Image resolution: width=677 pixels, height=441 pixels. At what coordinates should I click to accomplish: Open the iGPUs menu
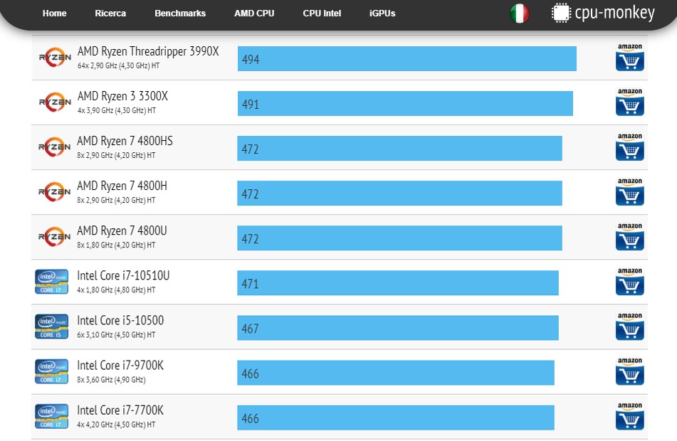pos(382,14)
